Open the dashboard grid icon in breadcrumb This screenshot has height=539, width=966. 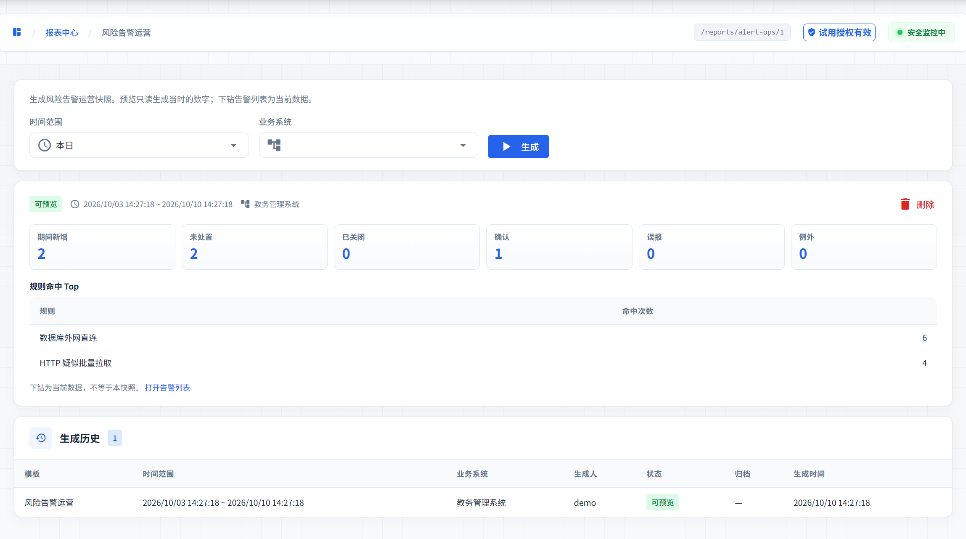pos(17,32)
